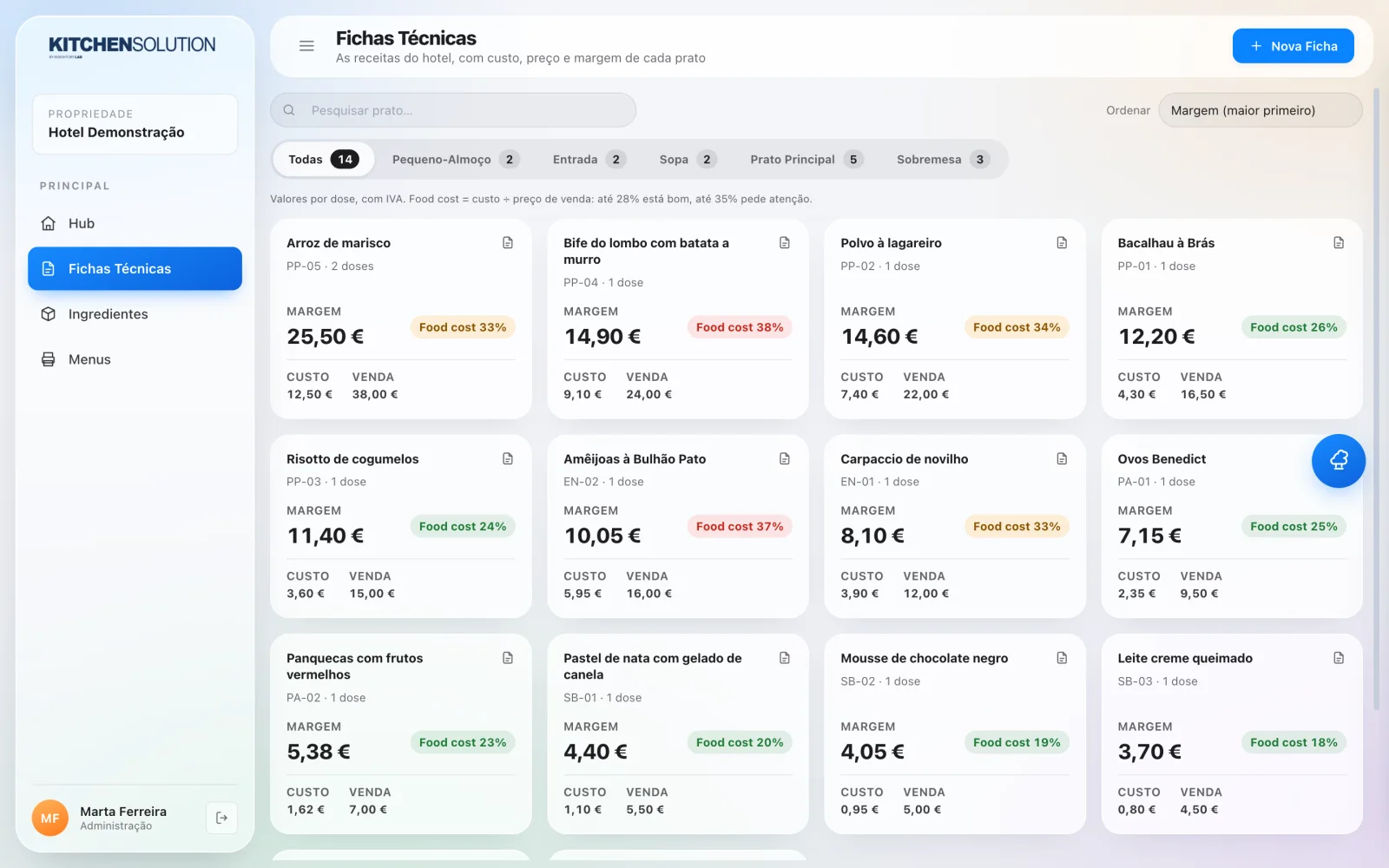The width and height of the screenshot is (1389, 868).
Task: Open document icon on Mousse de chocolate negro card
Action: pos(1062,658)
